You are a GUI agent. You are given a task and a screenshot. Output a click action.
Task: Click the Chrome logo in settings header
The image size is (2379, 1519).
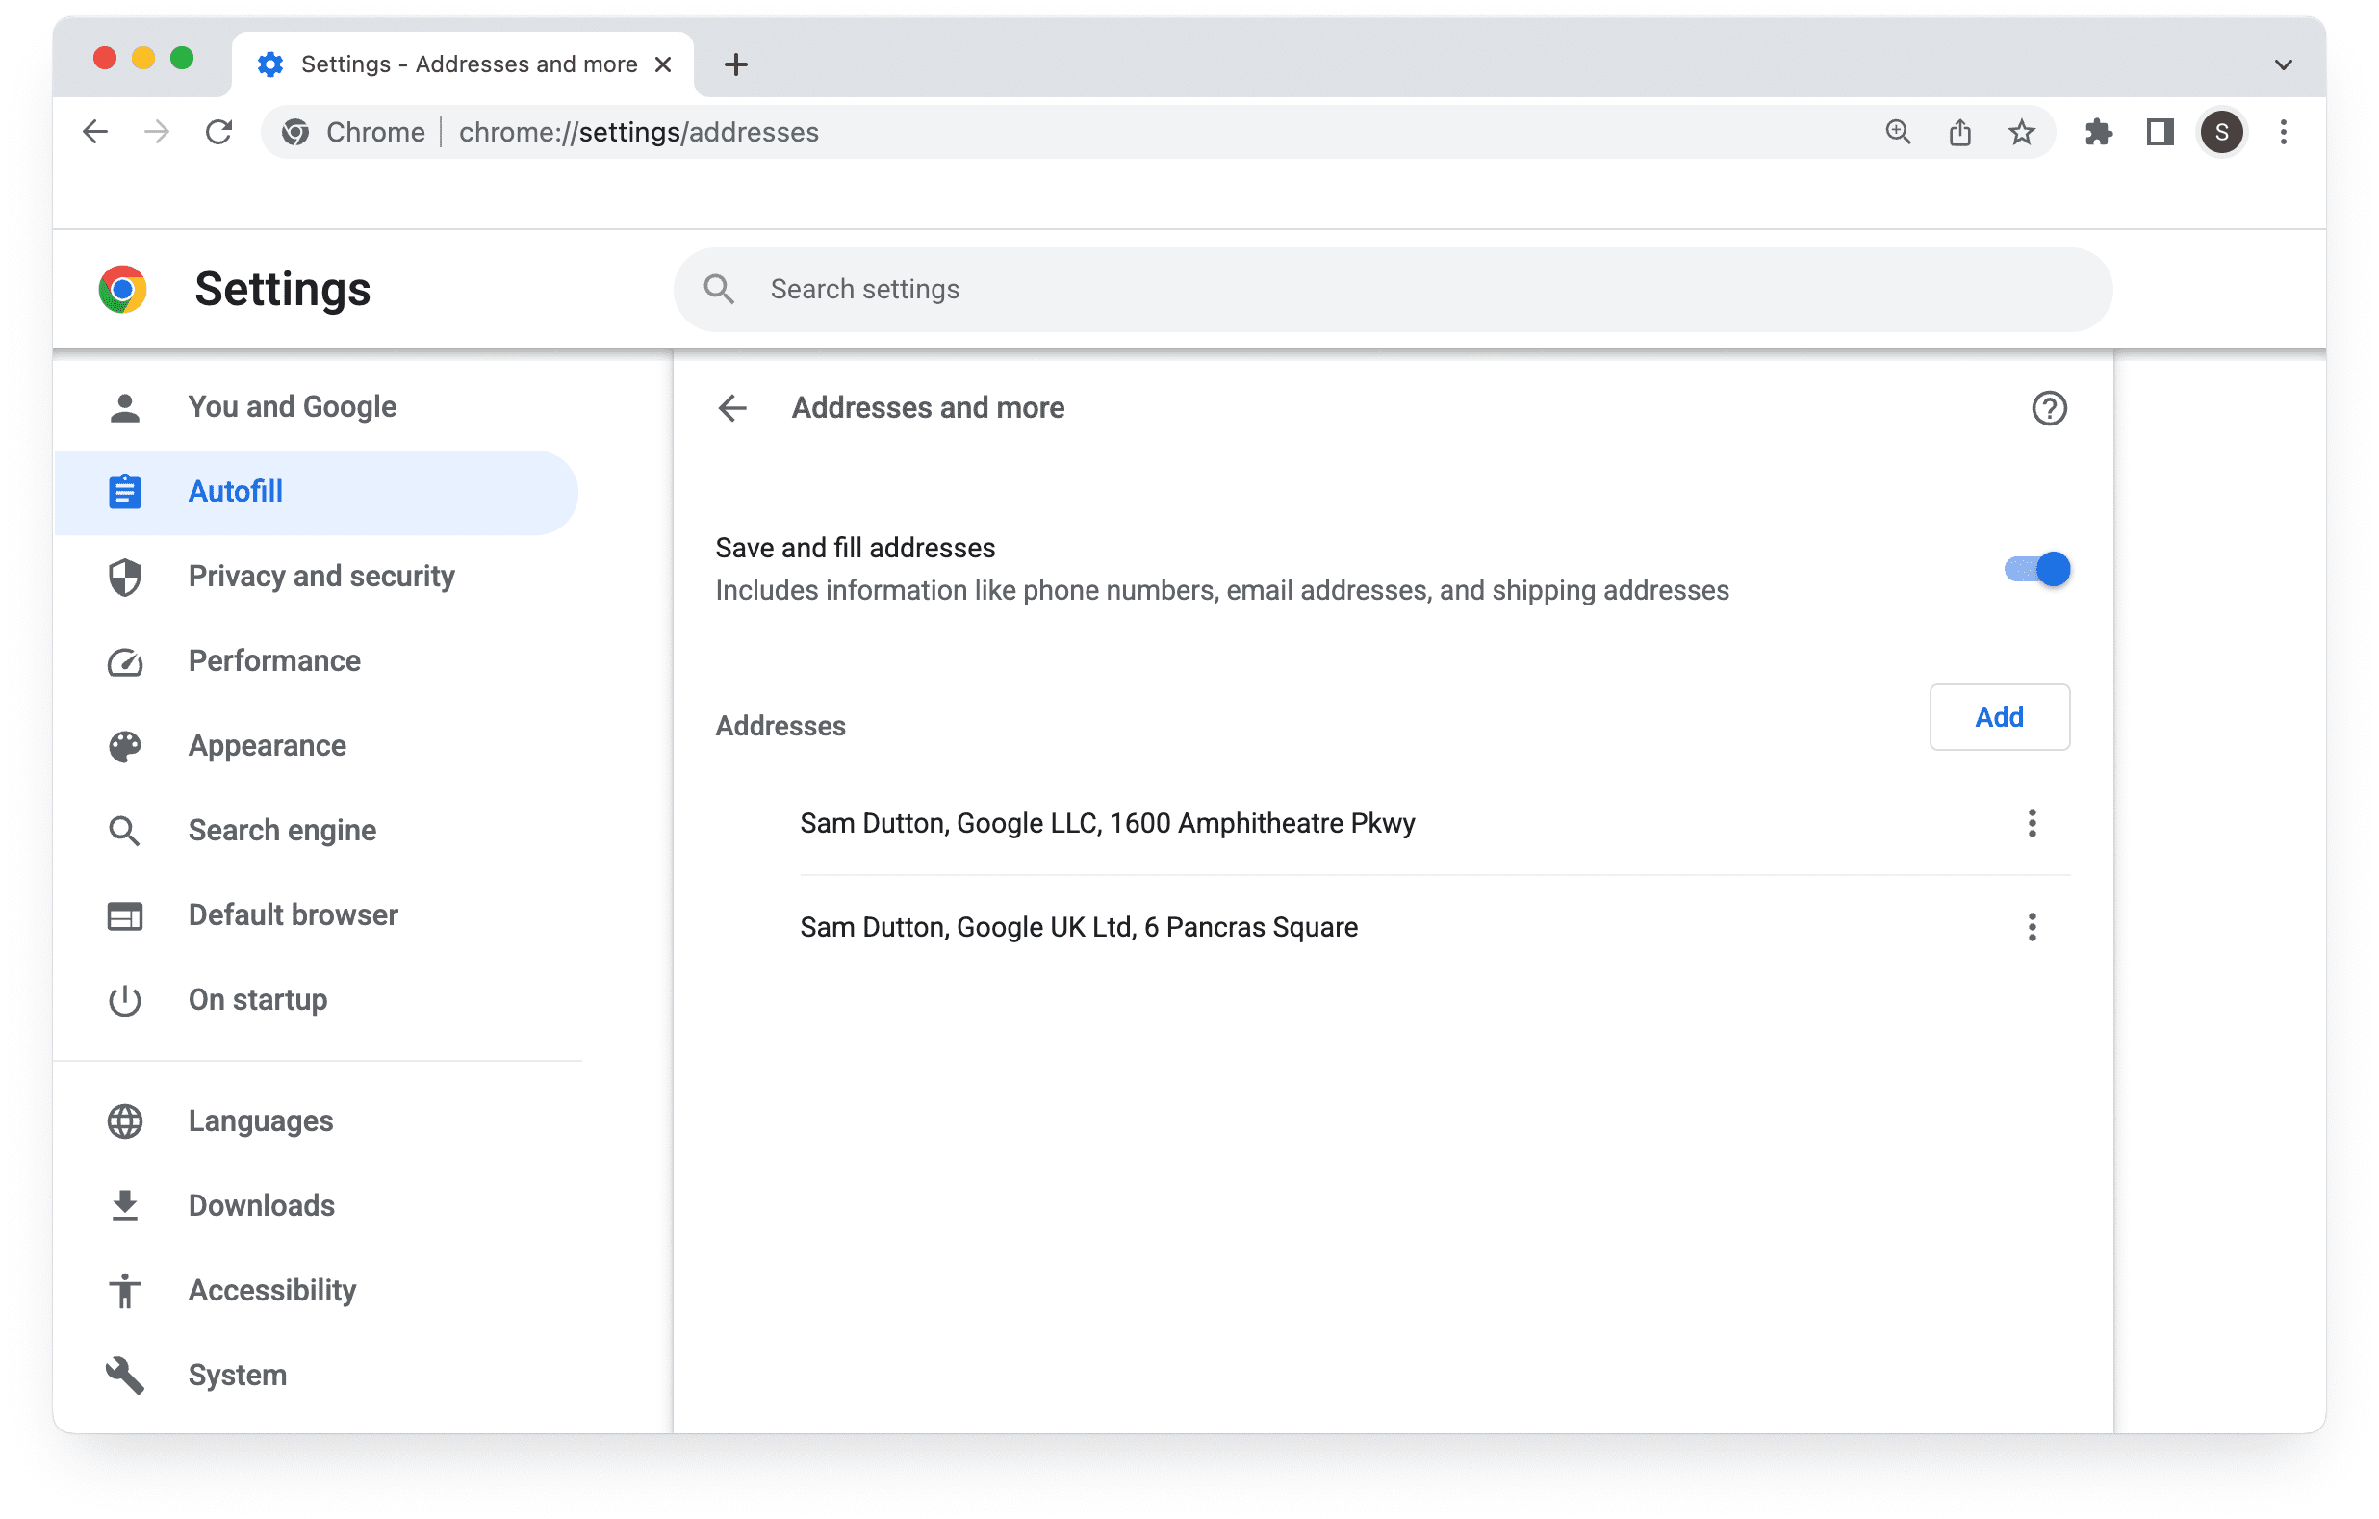click(123, 290)
